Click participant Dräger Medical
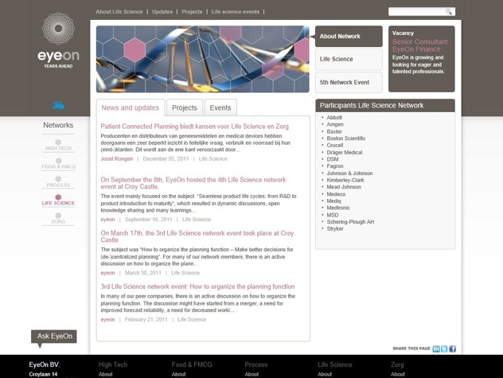The height and width of the screenshot is (378, 503). pos(345,153)
